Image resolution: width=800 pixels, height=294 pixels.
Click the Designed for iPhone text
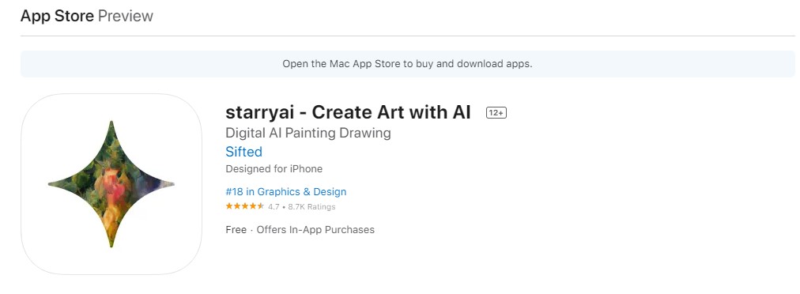click(274, 168)
